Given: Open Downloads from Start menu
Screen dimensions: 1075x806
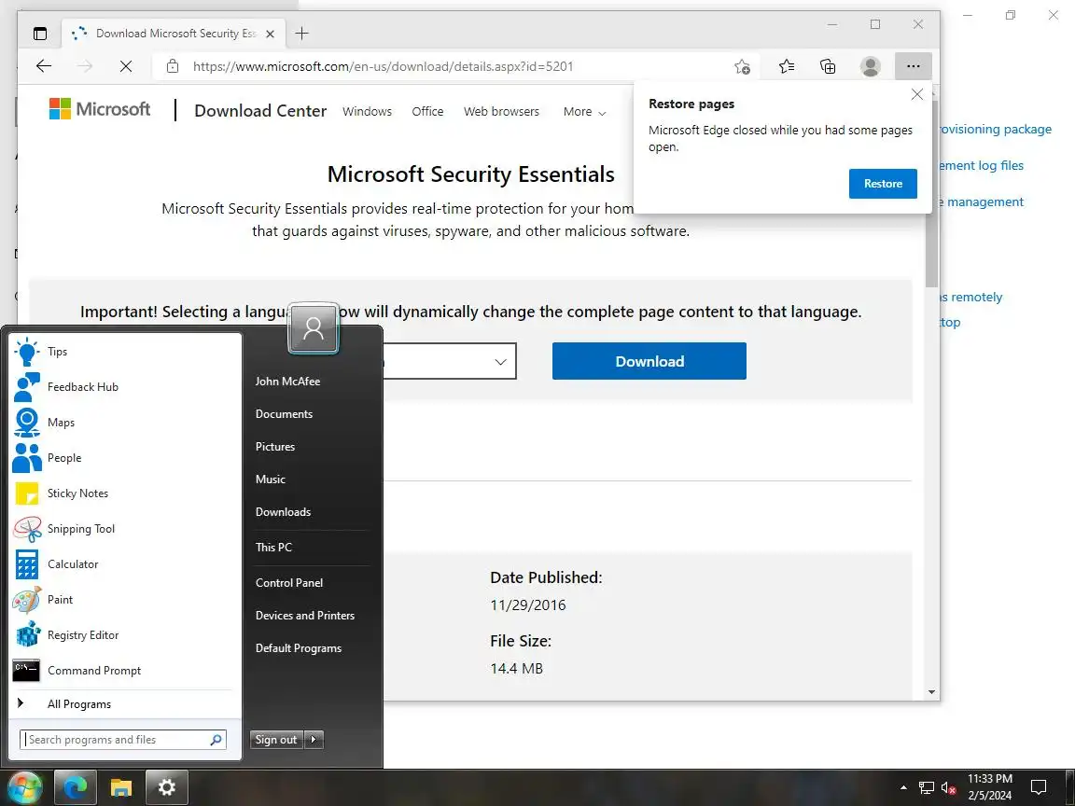Looking at the screenshot, I should (x=283, y=512).
